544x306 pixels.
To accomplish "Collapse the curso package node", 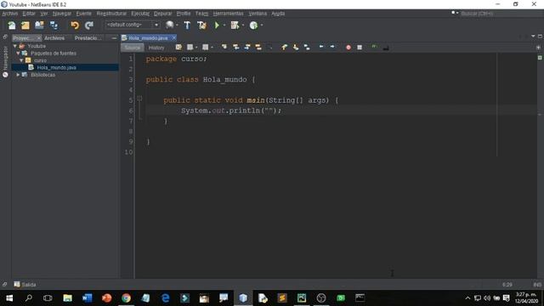I will point(21,60).
